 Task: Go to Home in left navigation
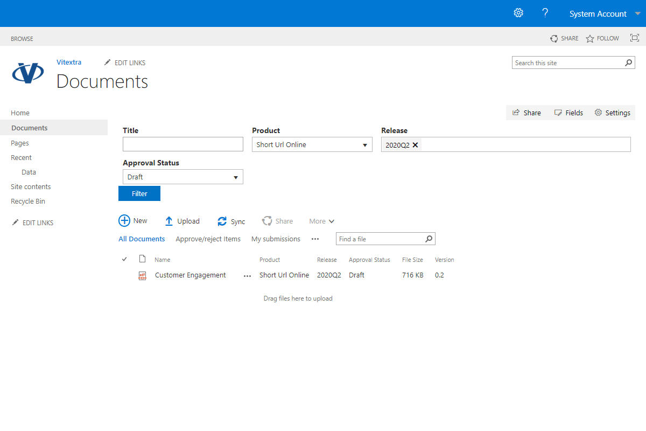tap(20, 113)
